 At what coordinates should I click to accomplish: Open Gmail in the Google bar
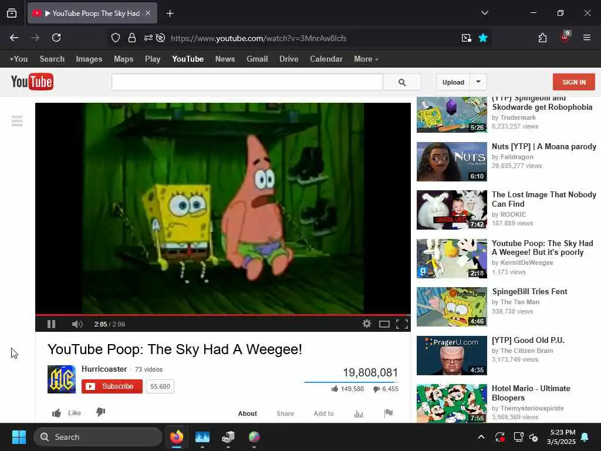pos(257,59)
